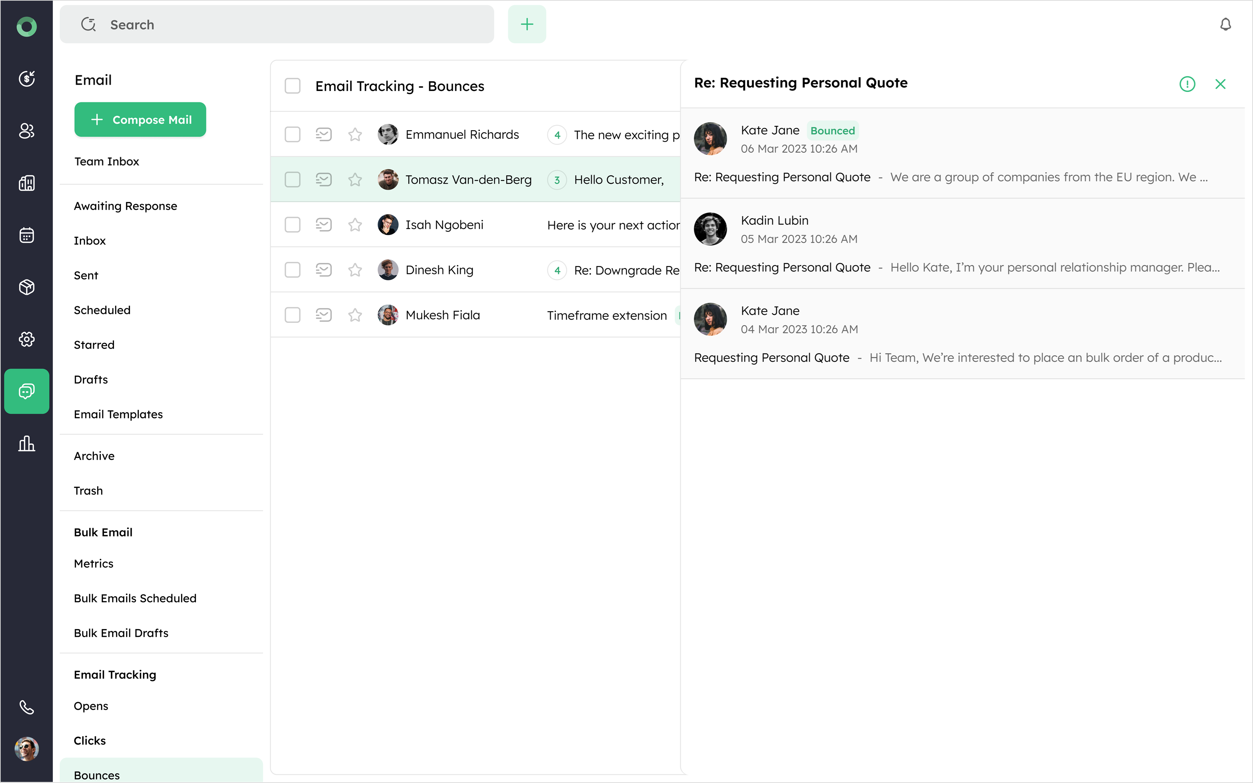This screenshot has height=783, width=1253.
Task: Check the select-all box beside Email Tracking
Action: (x=292, y=86)
